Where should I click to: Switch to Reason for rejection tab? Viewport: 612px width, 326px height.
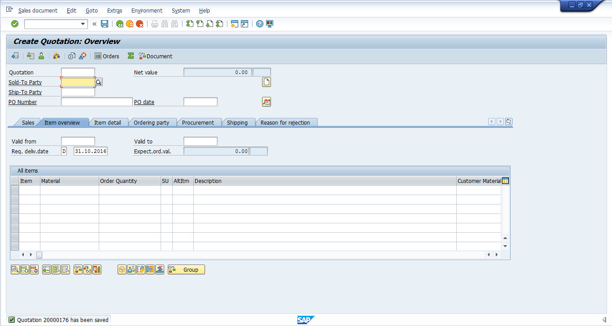285,122
